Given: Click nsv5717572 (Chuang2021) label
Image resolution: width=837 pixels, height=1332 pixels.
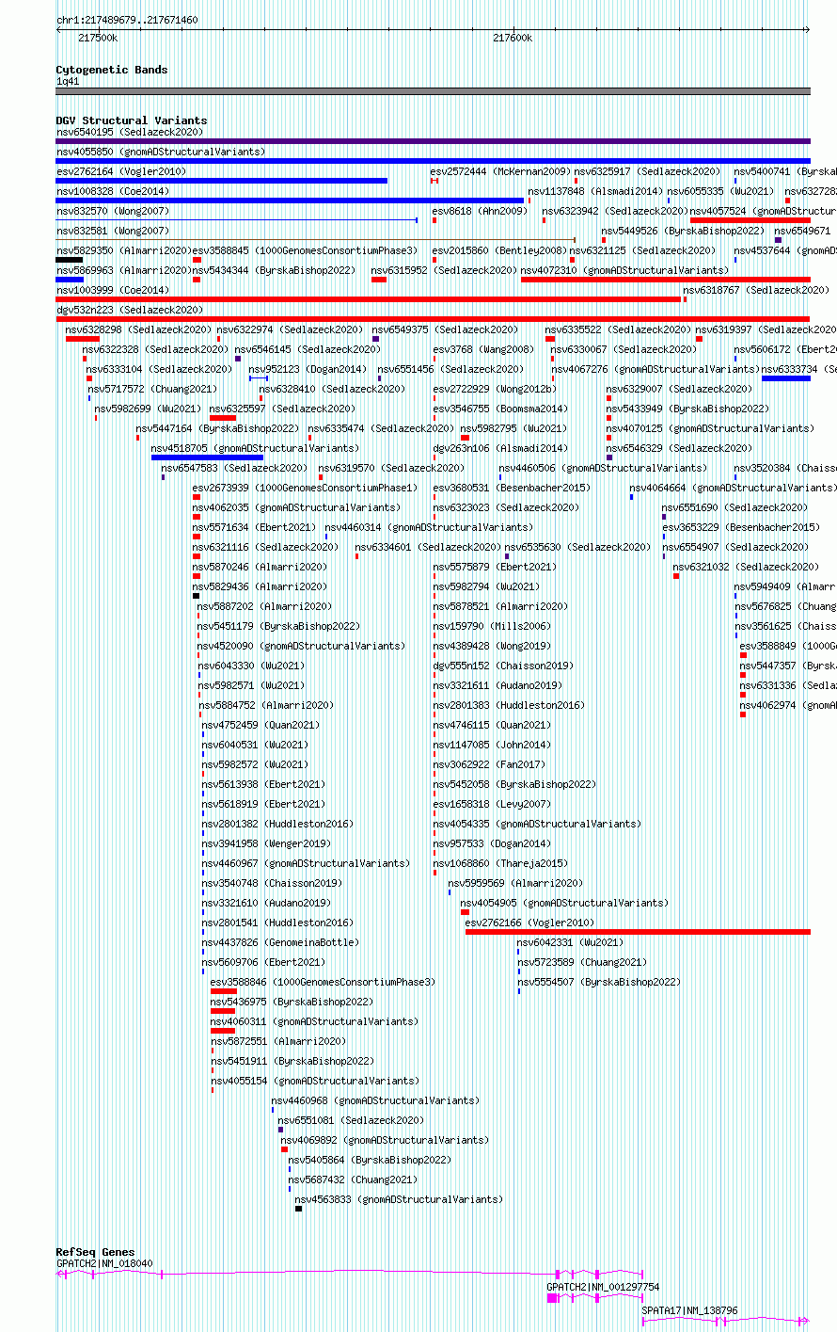Looking at the screenshot, I should [152, 389].
